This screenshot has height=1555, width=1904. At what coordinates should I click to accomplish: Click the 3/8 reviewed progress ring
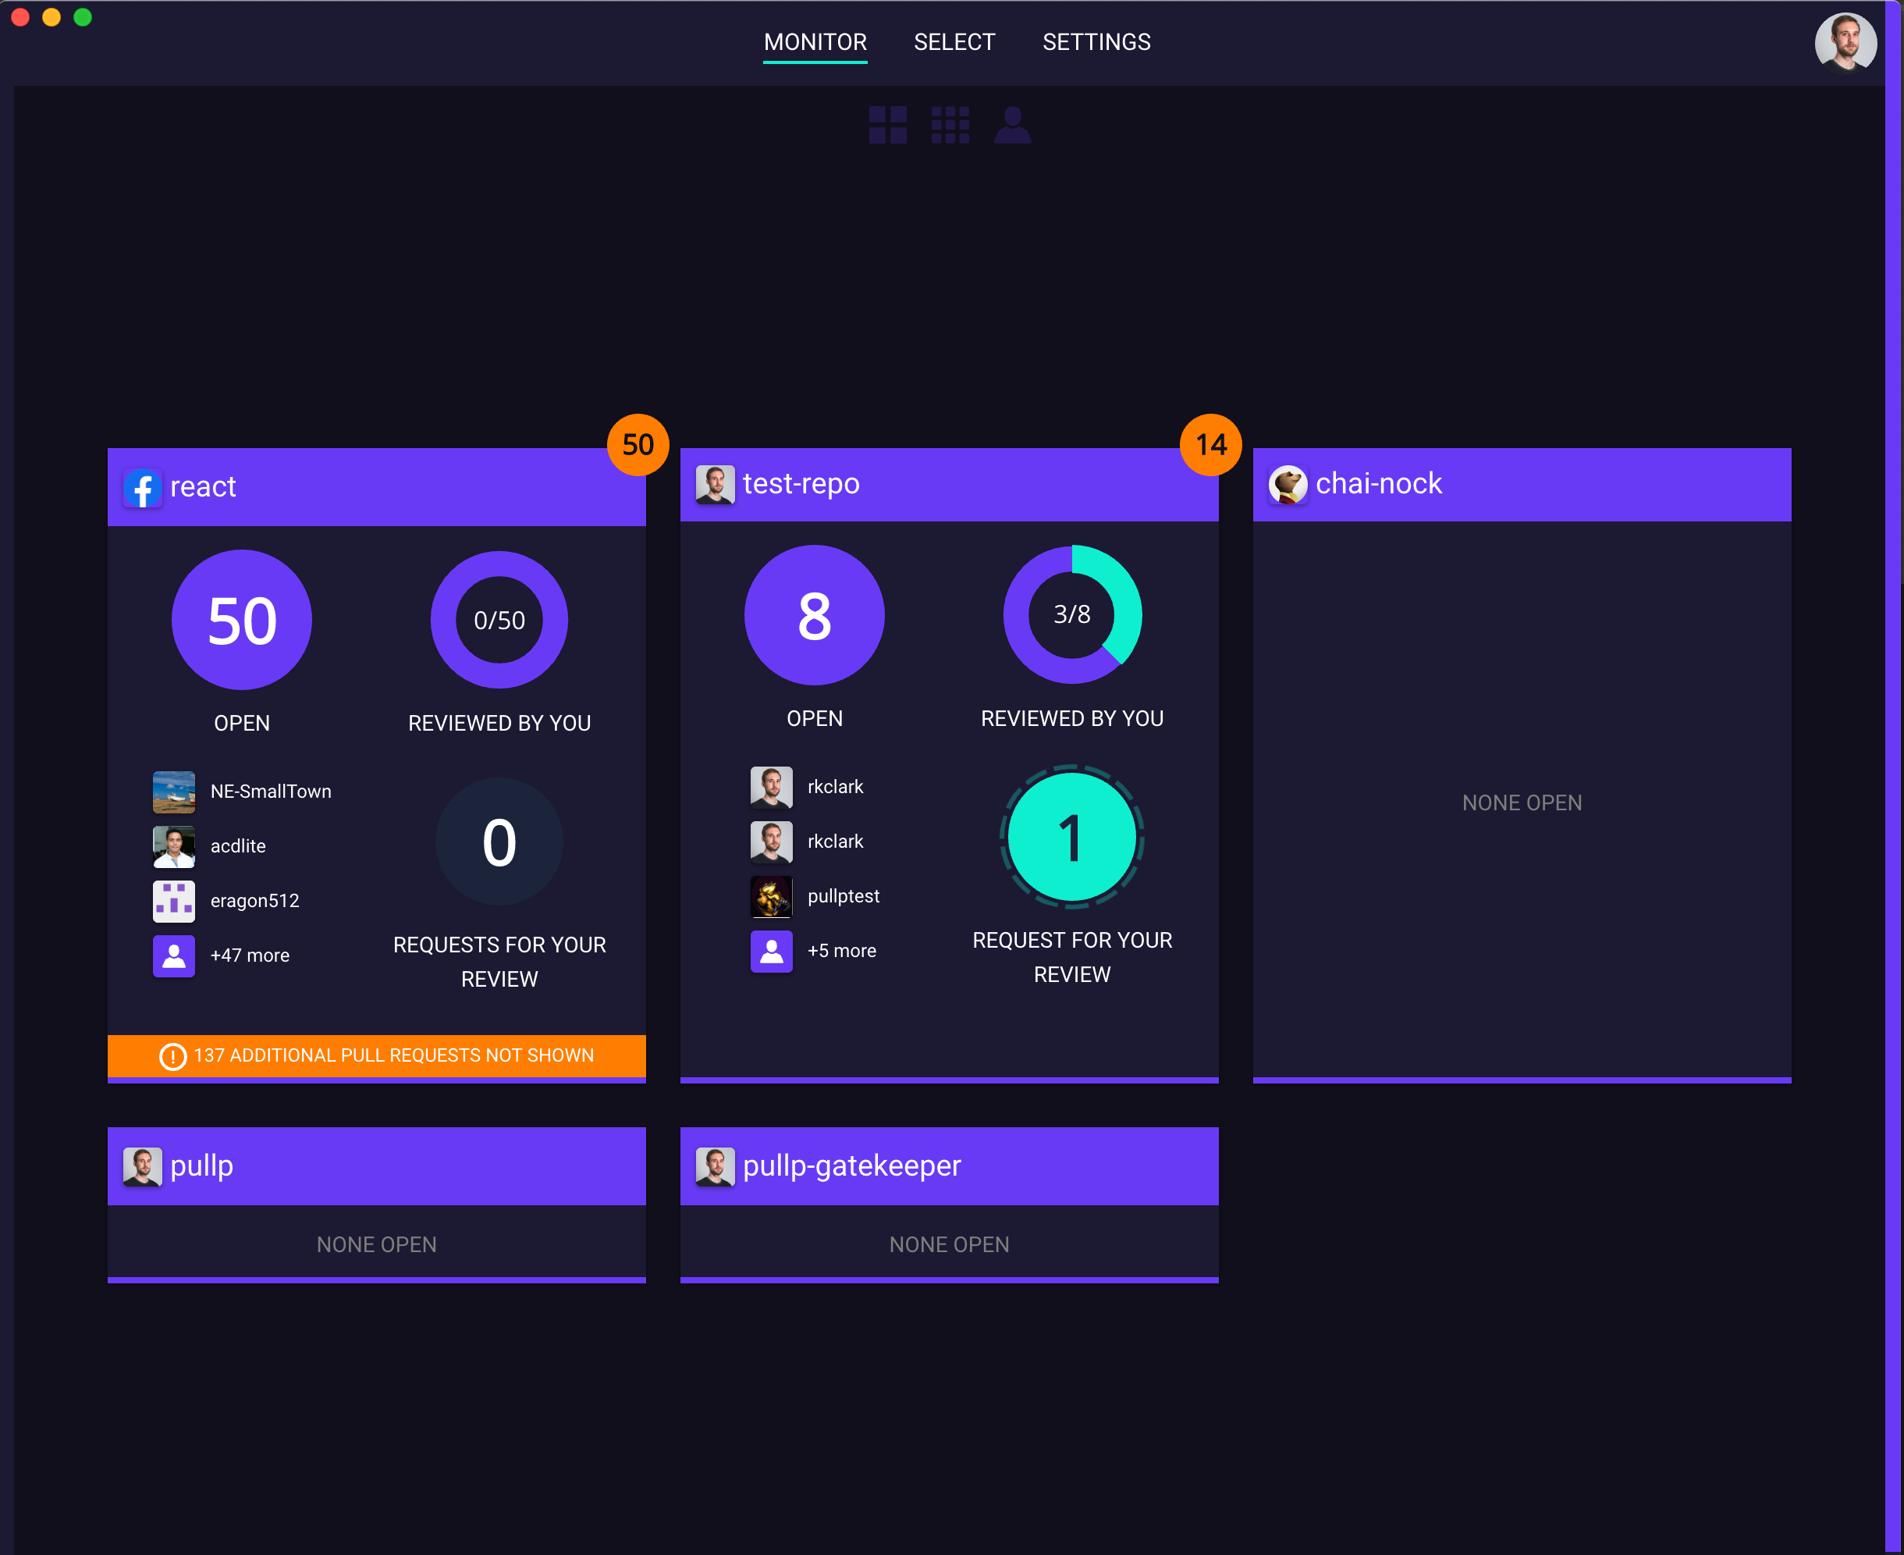pyautogui.click(x=1071, y=614)
